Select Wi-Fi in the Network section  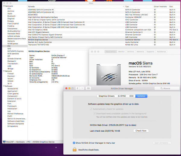10,84
